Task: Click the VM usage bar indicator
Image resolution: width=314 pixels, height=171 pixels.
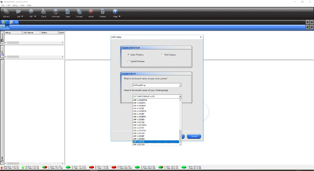Action: tap(23, 167)
